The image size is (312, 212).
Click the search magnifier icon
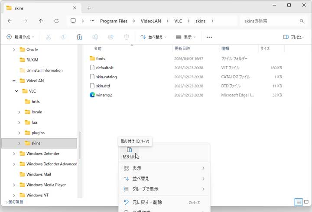click(x=302, y=21)
